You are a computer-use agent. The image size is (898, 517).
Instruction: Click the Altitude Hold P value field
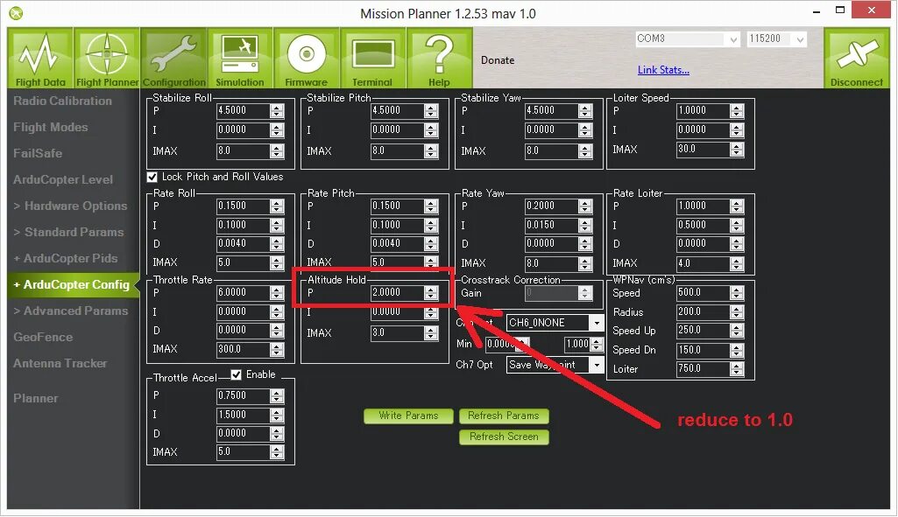[398, 292]
